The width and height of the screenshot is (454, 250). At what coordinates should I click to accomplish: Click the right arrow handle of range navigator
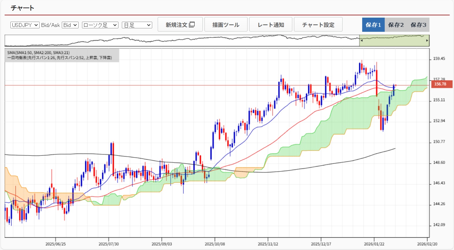tap(427, 40)
